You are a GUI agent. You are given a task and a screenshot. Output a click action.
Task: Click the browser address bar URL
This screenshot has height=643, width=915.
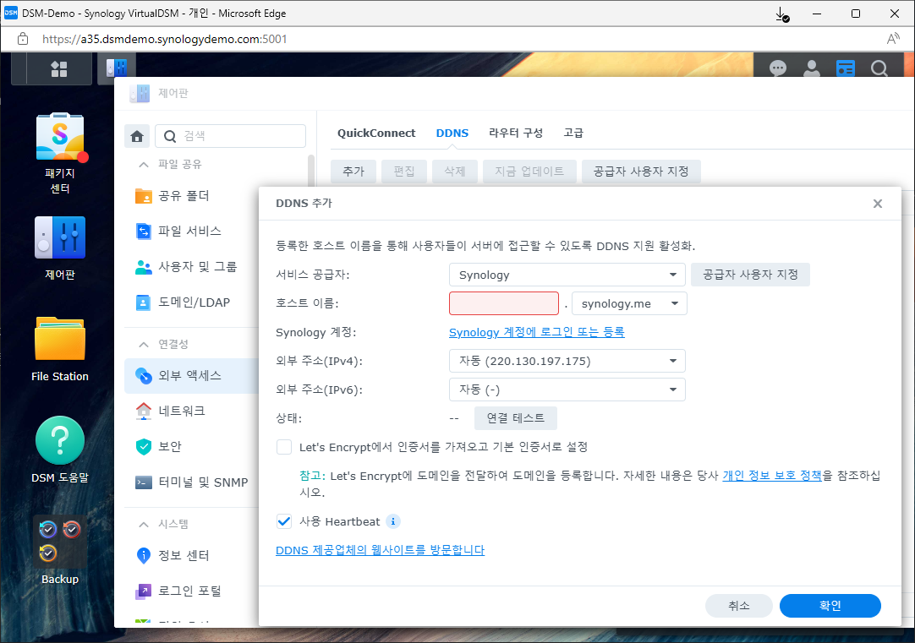point(165,39)
